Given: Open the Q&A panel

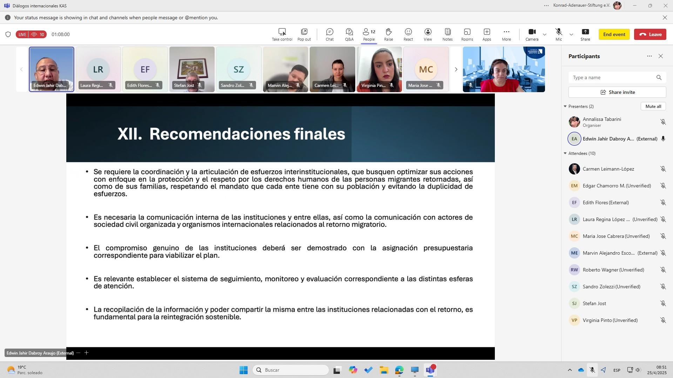Looking at the screenshot, I should 349,34.
